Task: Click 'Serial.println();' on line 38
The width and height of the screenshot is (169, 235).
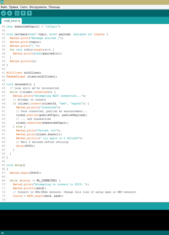Action: click(23, 61)
